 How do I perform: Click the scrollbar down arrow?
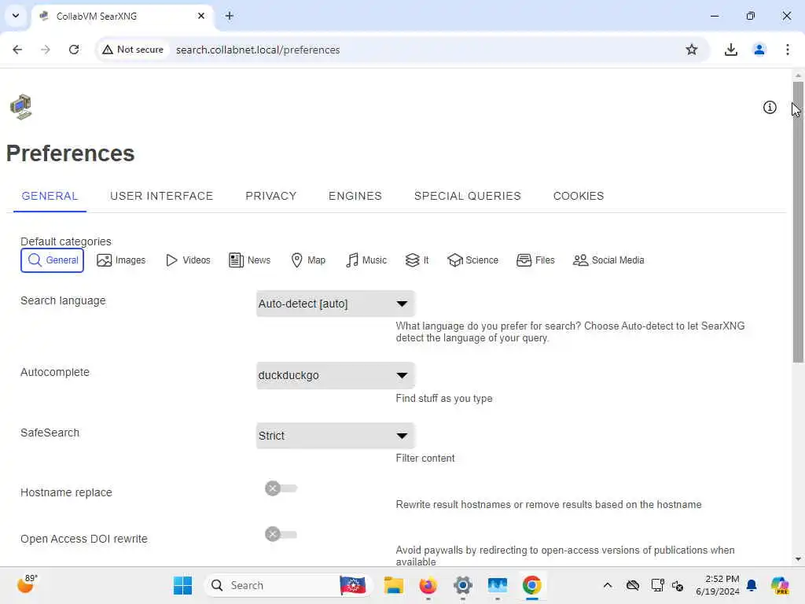click(x=798, y=559)
